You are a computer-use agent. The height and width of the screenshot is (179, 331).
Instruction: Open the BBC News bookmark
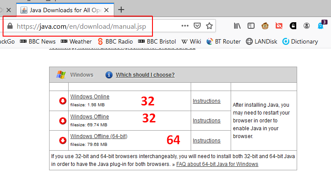(38, 41)
